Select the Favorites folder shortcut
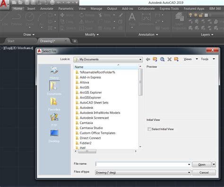Viewport: 224px width, 187px height. click(x=54, y=104)
